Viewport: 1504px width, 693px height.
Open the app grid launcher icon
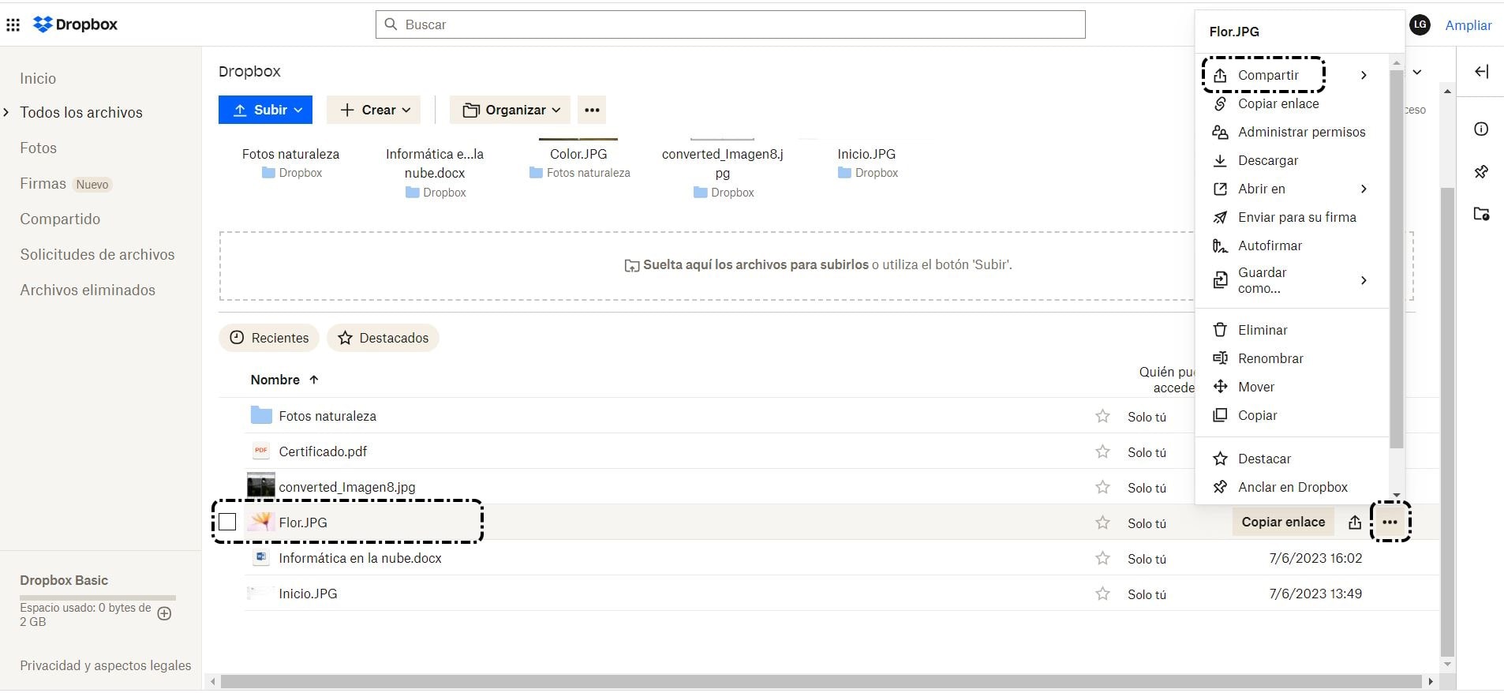pos(13,25)
